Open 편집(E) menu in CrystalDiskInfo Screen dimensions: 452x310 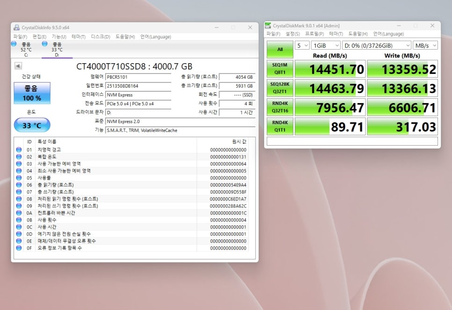point(39,37)
